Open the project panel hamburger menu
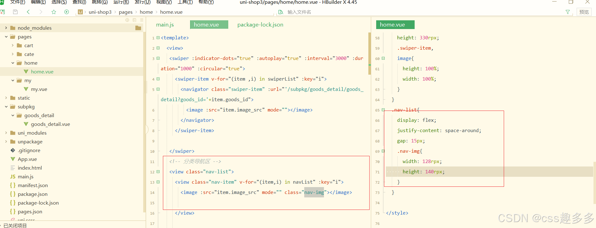 click(142, 20)
